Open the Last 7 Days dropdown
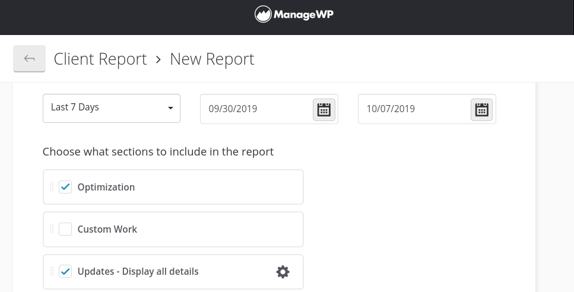Viewport: 574px width, 292px height. pos(111,108)
